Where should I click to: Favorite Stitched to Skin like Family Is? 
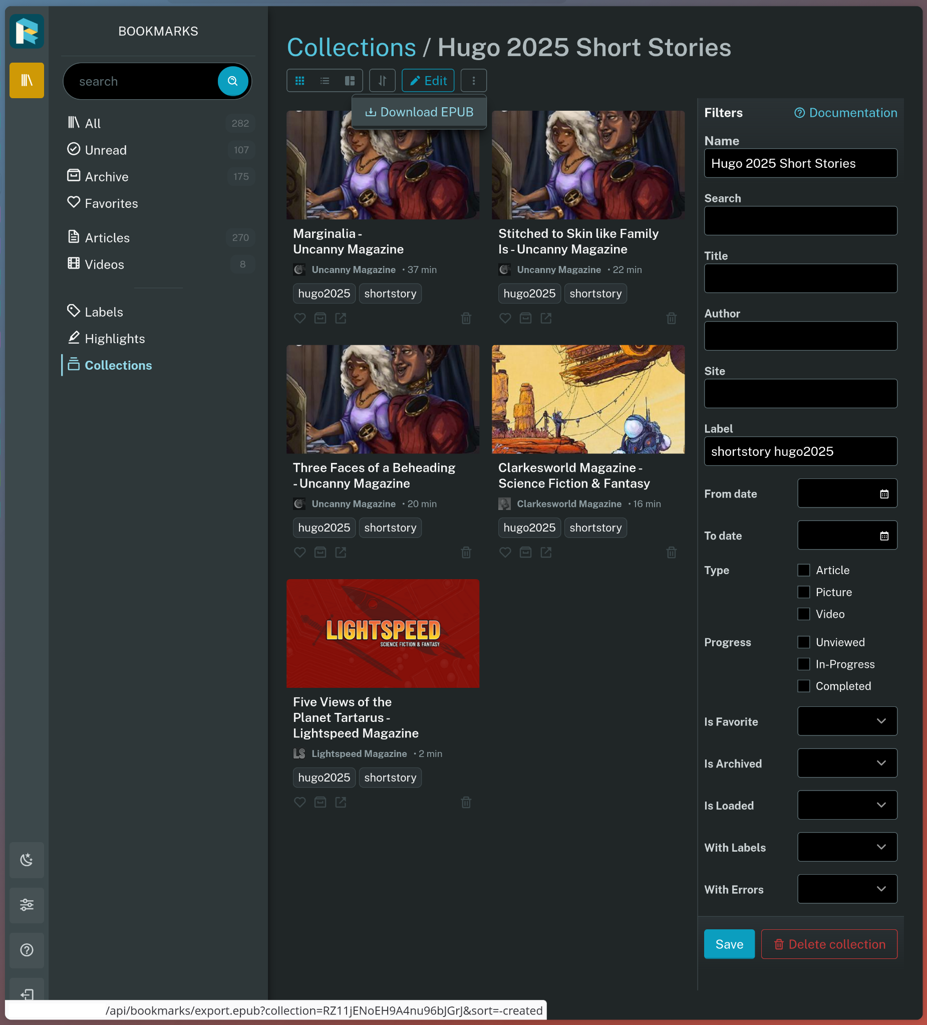(505, 318)
